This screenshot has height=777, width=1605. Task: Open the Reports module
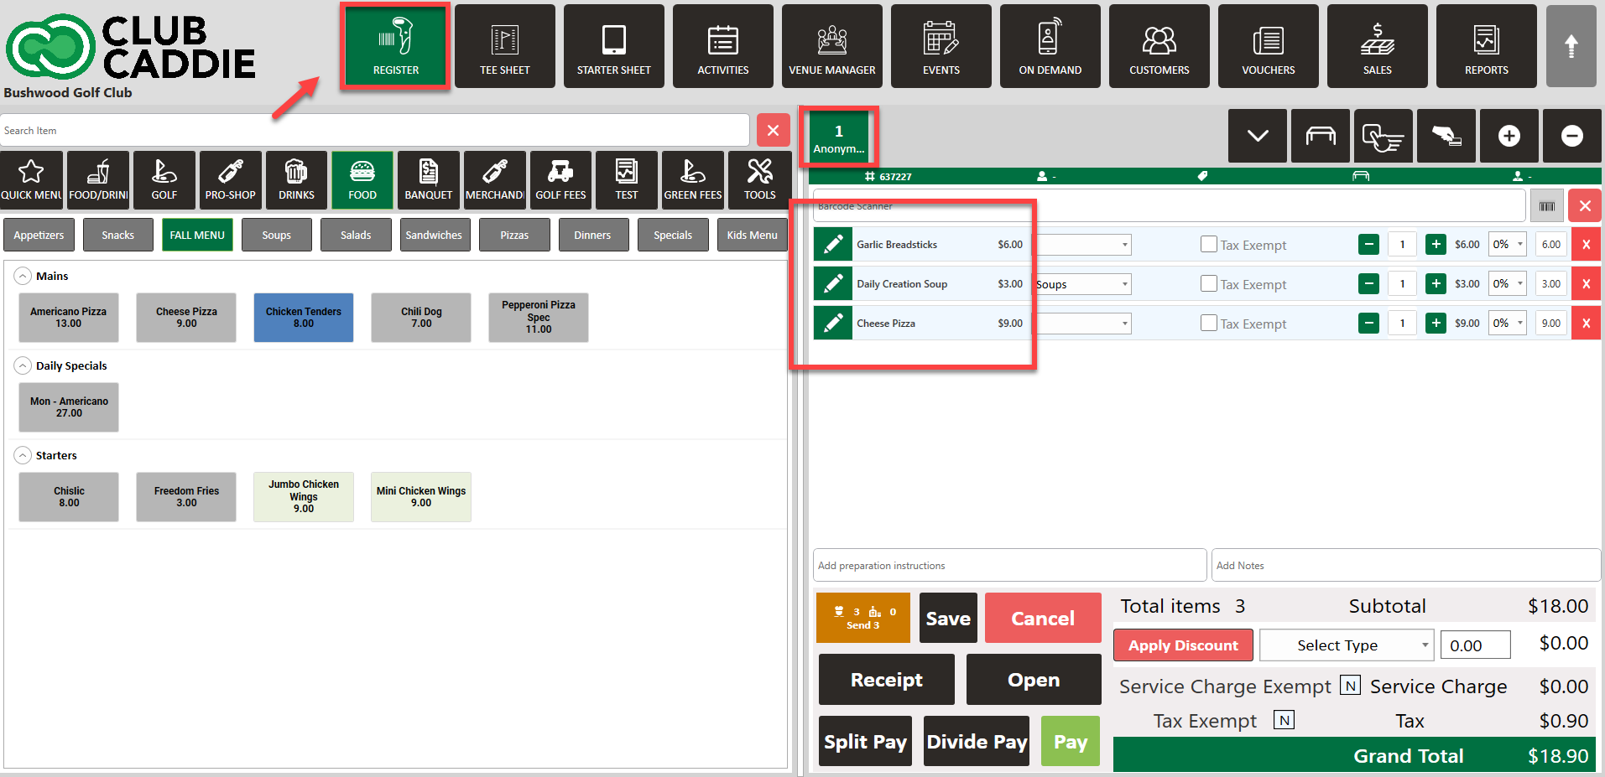1486,47
